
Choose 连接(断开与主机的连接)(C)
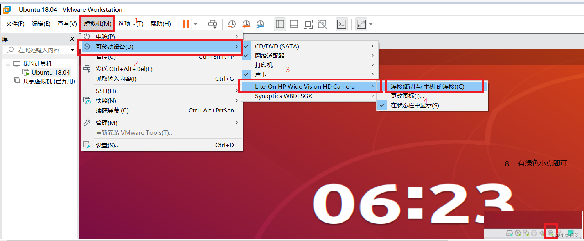(435, 86)
